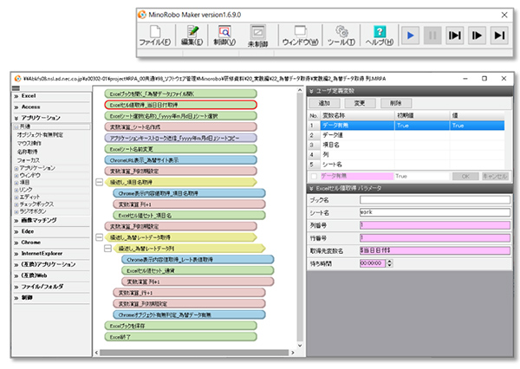Collapse the 繰返し_為替レートデータ取得 loop block
The image size is (520, 369).
[101, 236]
